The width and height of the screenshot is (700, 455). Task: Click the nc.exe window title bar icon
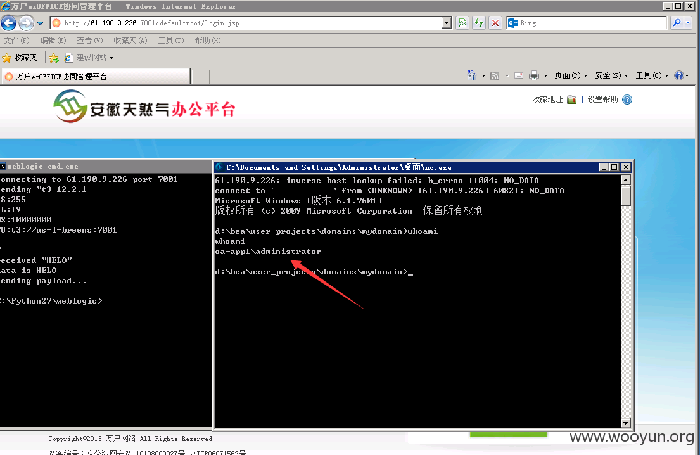pyautogui.click(x=219, y=167)
